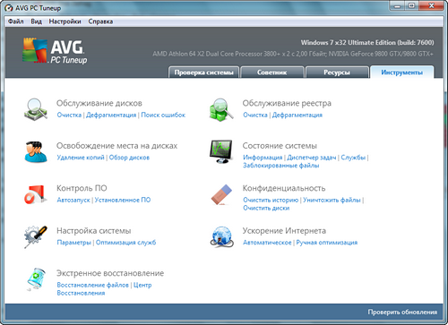Click the privacy eraser icon
Viewport: 448px width, 325px height.
click(221, 194)
